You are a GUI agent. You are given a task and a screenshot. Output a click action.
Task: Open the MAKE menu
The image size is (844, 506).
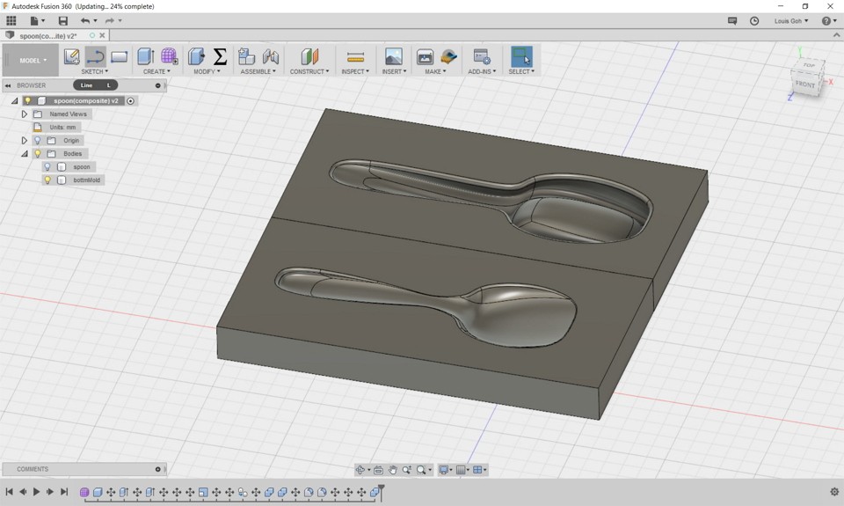(435, 71)
